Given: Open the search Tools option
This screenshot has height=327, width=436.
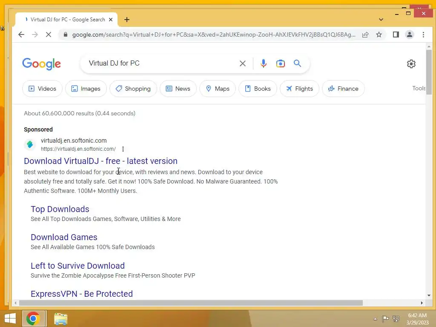Looking at the screenshot, I should coord(419,89).
